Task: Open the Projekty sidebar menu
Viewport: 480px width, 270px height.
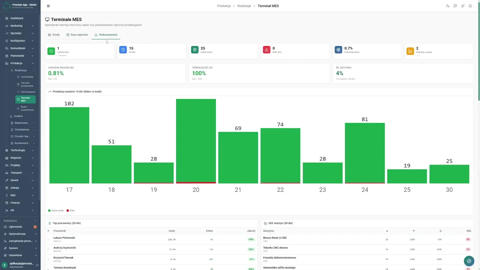Action: [x=20, y=165]
